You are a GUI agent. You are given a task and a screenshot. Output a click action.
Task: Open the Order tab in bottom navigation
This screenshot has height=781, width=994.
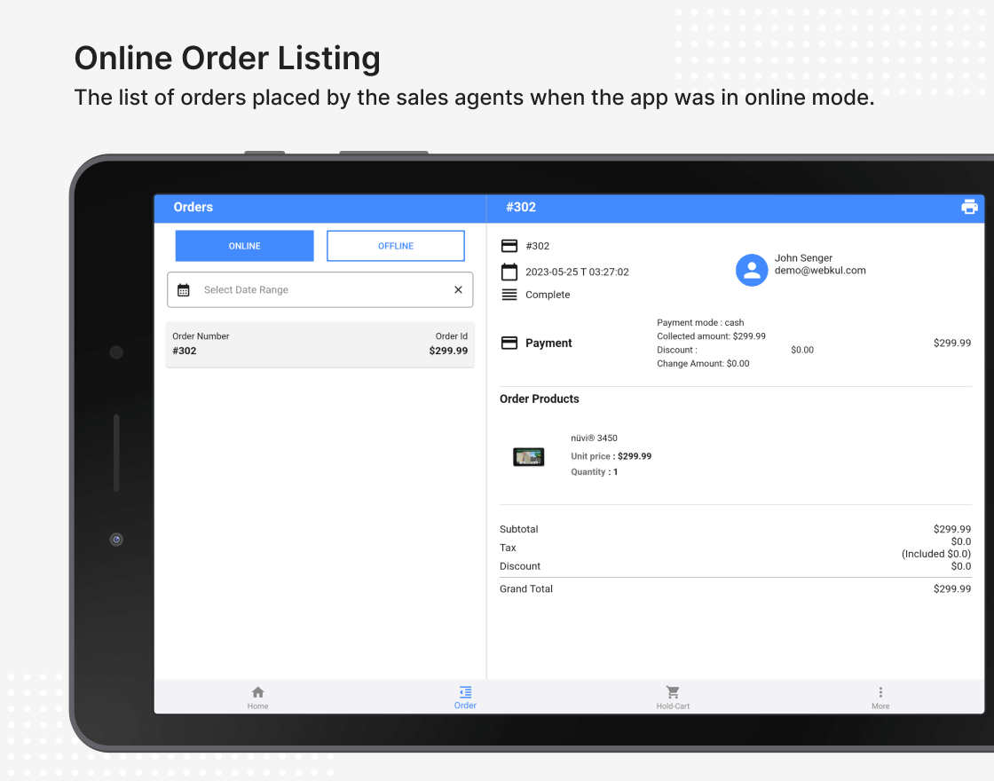click(x=465, y=698)
